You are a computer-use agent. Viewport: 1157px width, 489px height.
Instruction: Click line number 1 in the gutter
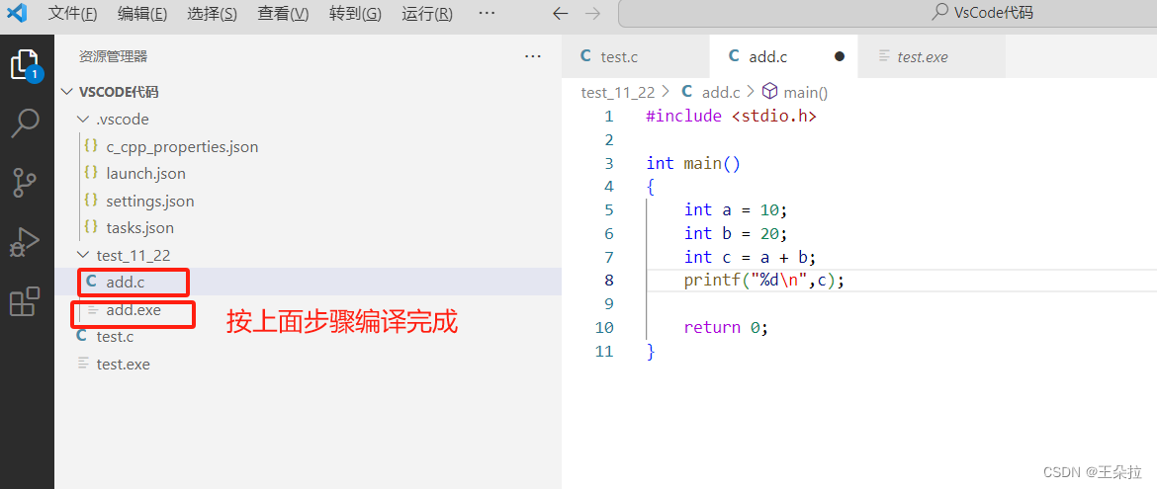click(x=608, y=116)
